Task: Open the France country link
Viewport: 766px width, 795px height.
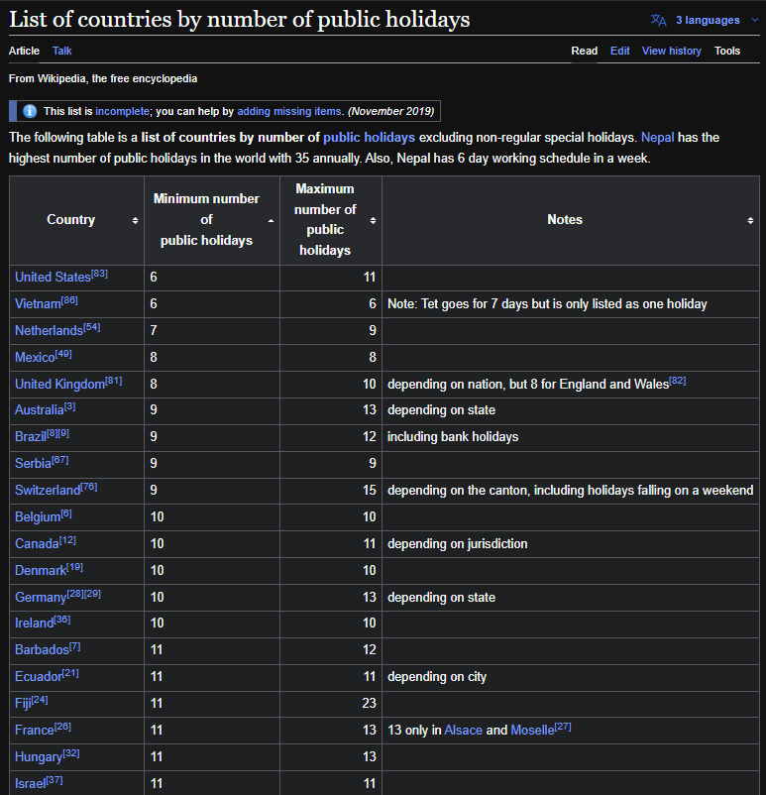Action: 35,731
